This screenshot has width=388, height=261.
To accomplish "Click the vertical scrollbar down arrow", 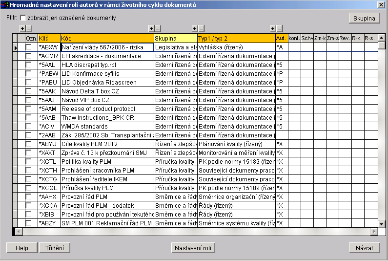I will pos(382,223).
